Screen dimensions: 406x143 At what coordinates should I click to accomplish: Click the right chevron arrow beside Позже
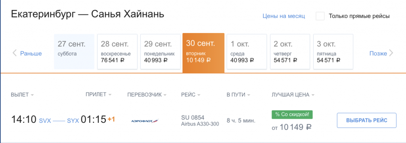click(391, 54)
